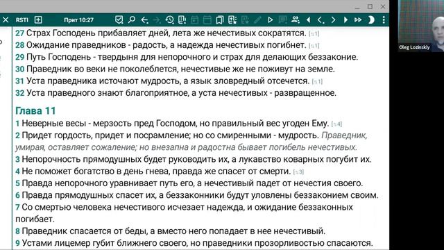Viewport: 444px width, 250px height.
Task: Open the three-dot overflow menu
Action: [384, 20]
